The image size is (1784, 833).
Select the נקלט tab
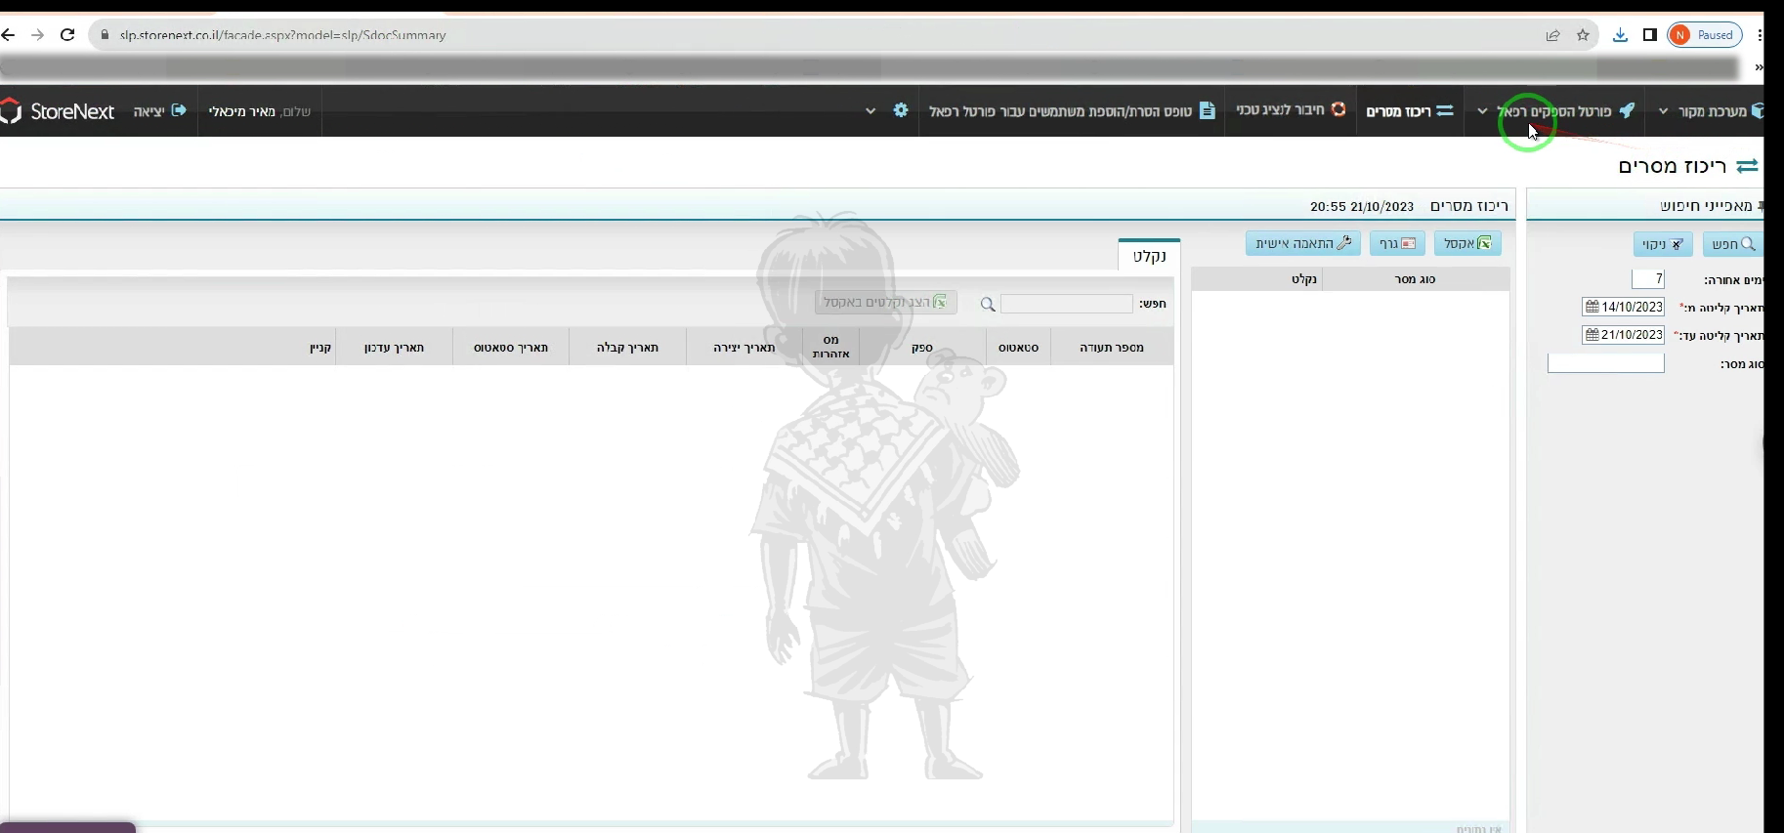pyautogui.click(x=1149, y=256)
